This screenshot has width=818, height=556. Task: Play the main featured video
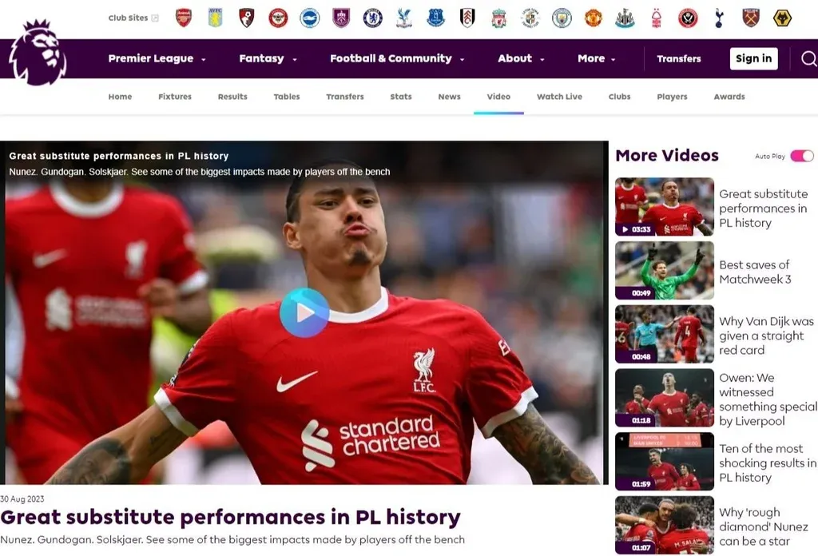click(x=304, y=312)
